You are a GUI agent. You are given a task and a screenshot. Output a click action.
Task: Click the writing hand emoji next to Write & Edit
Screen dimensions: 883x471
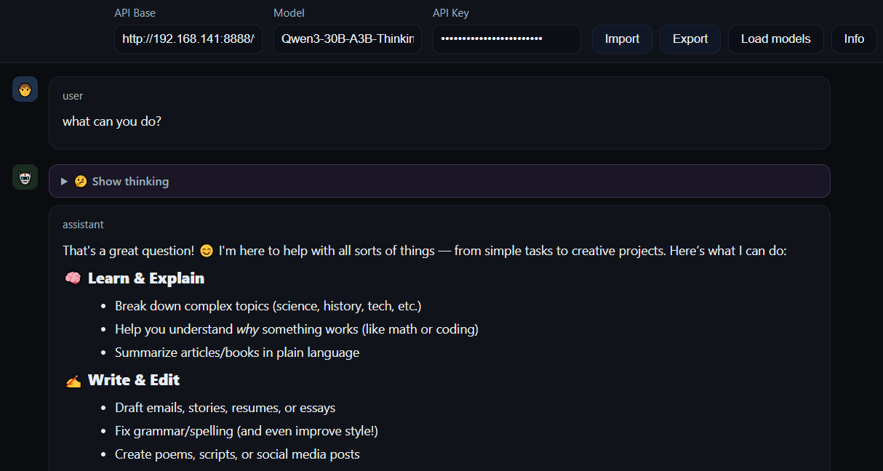(73, 379)
